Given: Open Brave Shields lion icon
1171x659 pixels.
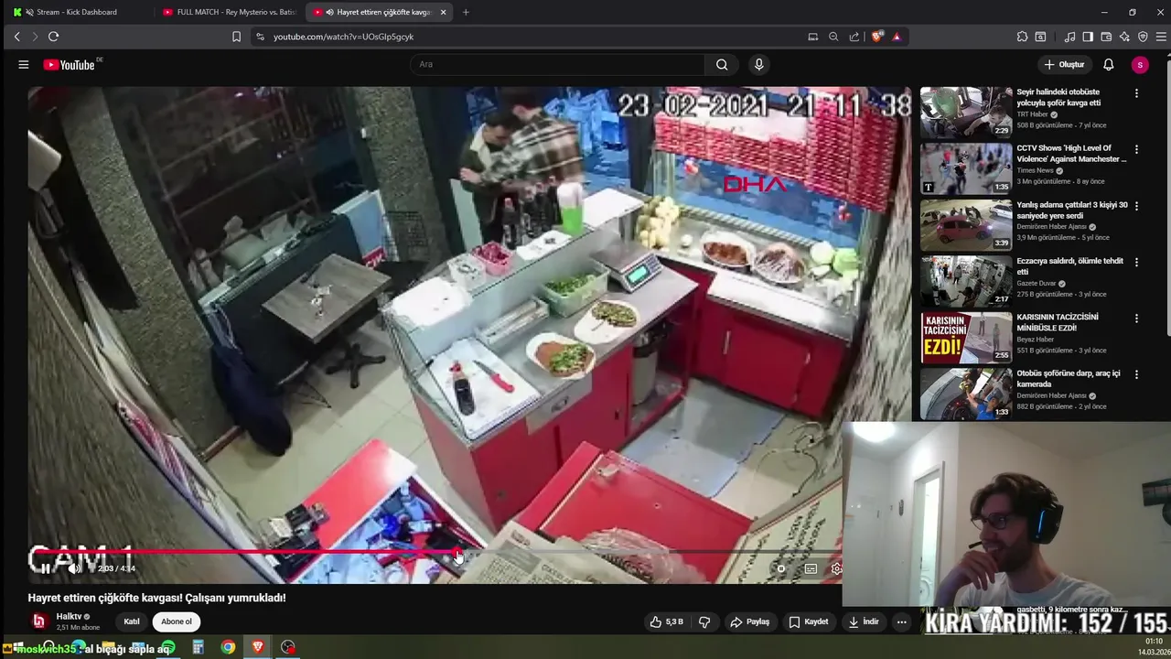Looking at the screenshot, I should click(877, 37).
